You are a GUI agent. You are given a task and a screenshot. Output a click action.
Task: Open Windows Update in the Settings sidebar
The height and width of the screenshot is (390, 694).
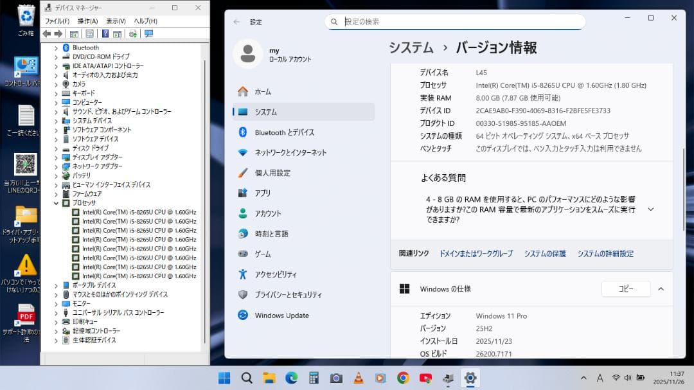point(280,315)
